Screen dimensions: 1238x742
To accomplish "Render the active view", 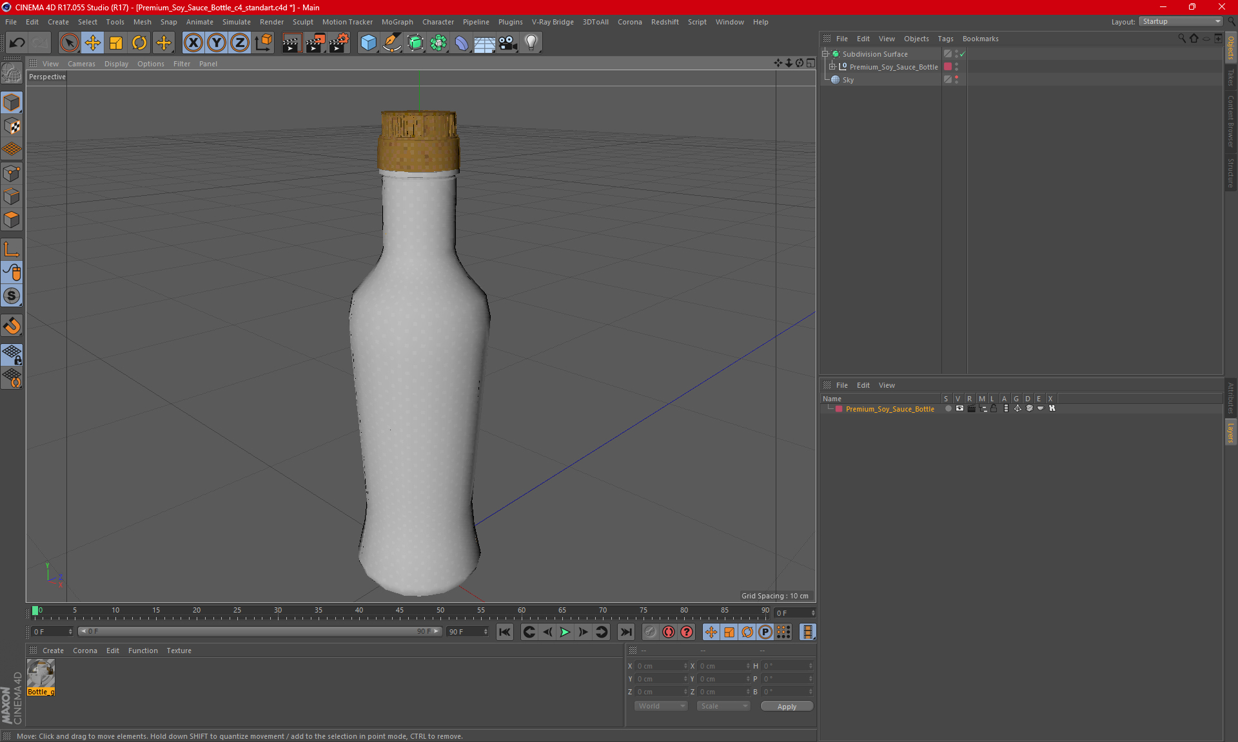I will 291,43.
